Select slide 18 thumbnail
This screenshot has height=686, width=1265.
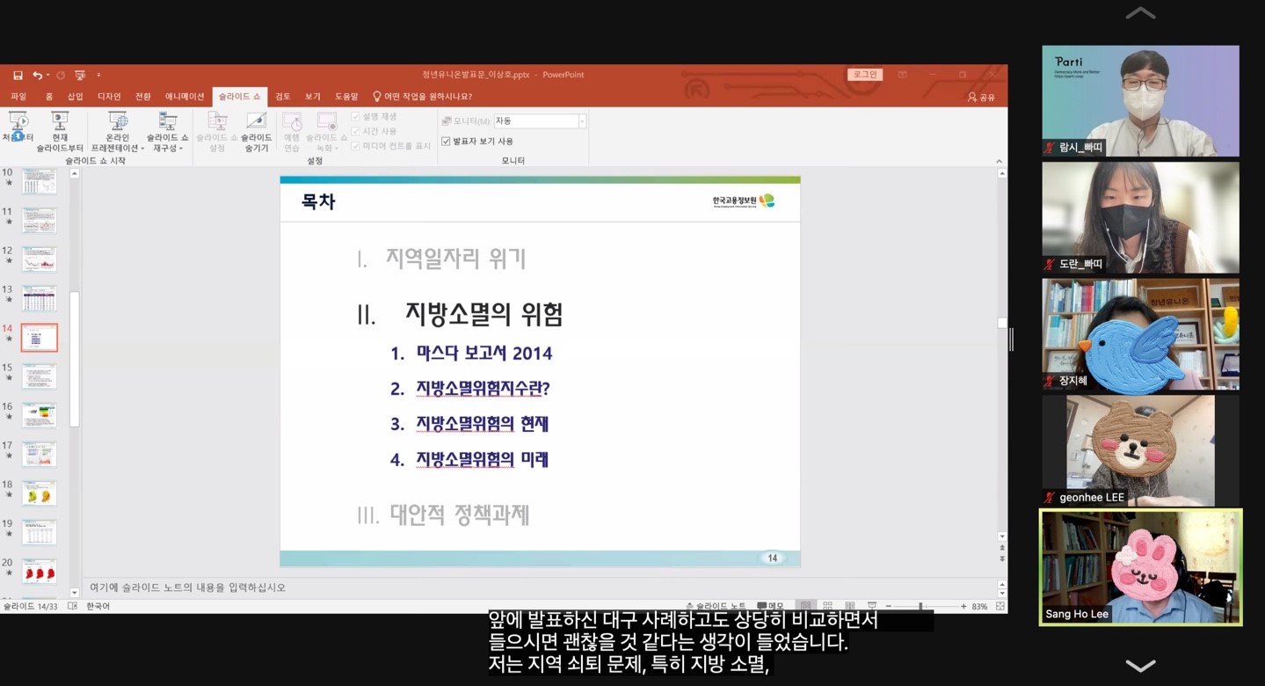click(x=39, y=493)
